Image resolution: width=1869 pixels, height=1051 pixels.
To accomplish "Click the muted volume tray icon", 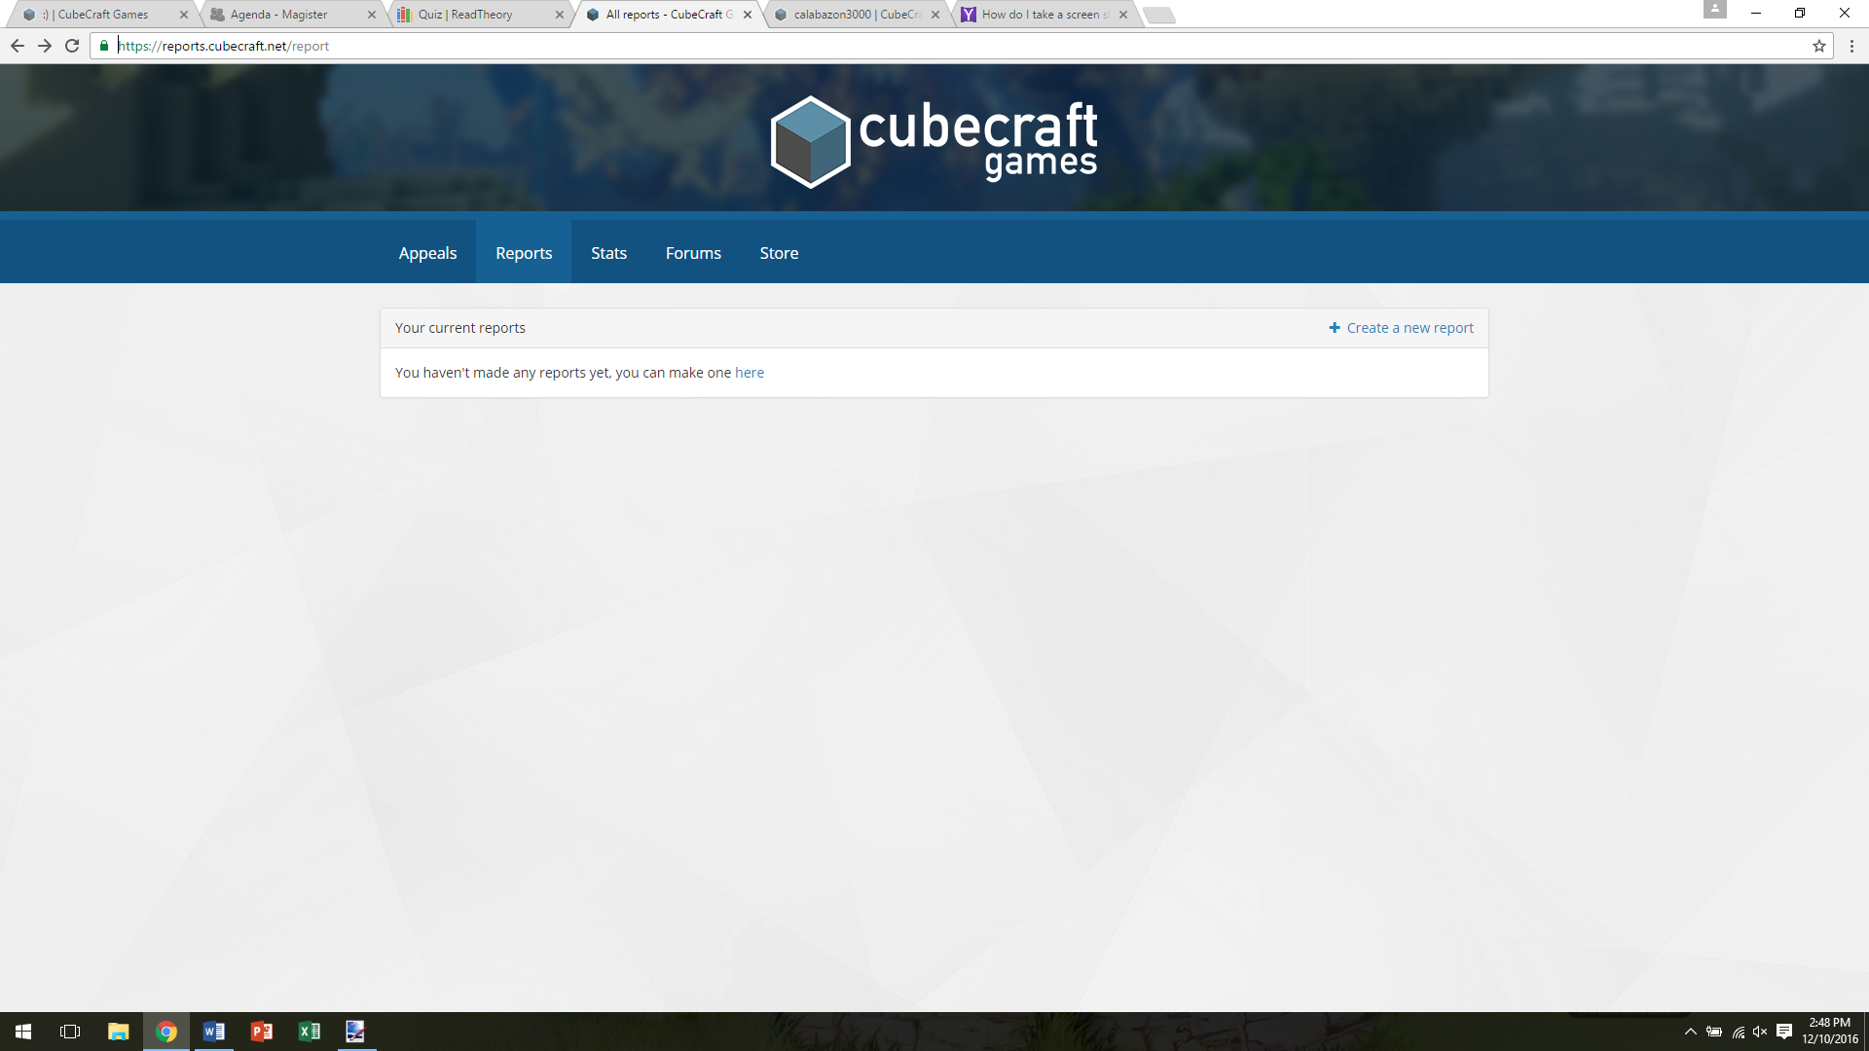I will click(1760, 1032).
